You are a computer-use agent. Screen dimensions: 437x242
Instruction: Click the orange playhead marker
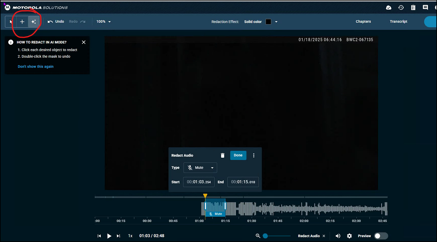(205, 196)
